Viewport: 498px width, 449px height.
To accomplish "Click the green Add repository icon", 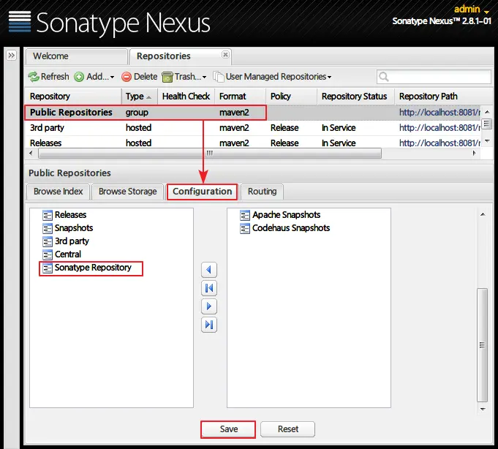I will pos(79,77).
